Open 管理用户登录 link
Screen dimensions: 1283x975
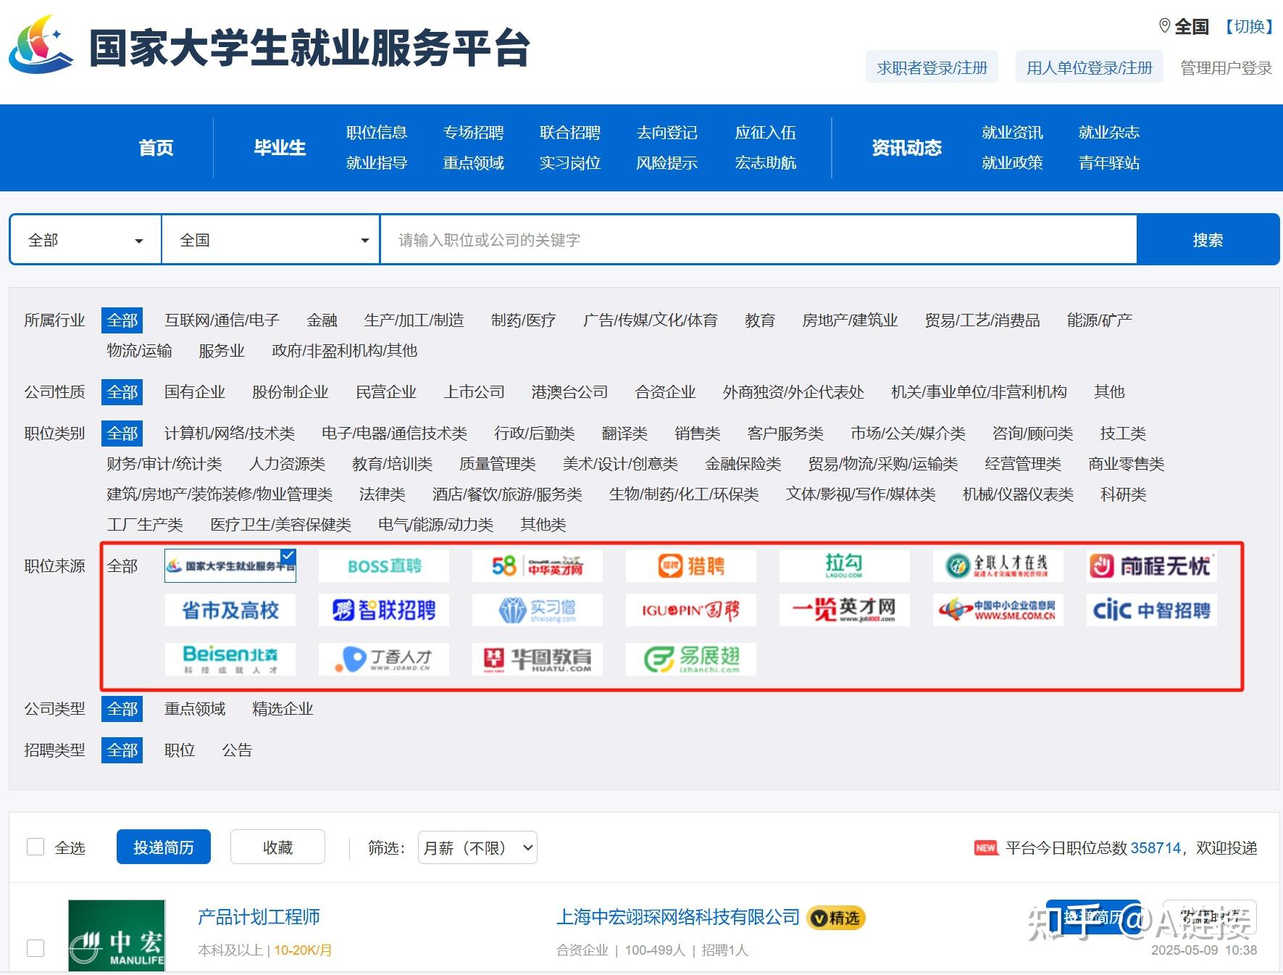click(x=1226, y=68)
